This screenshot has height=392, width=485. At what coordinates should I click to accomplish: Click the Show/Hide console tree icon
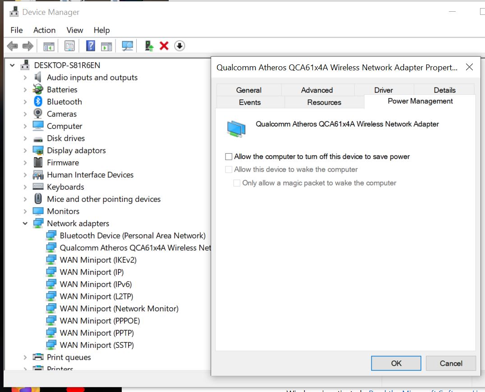pos(49,46)
